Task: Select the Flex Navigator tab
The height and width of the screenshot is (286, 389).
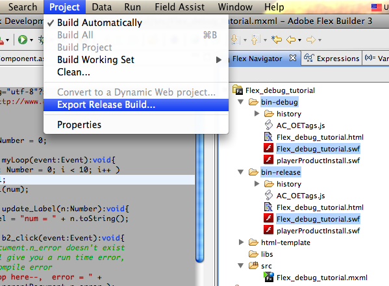Action: coord(257,58)
